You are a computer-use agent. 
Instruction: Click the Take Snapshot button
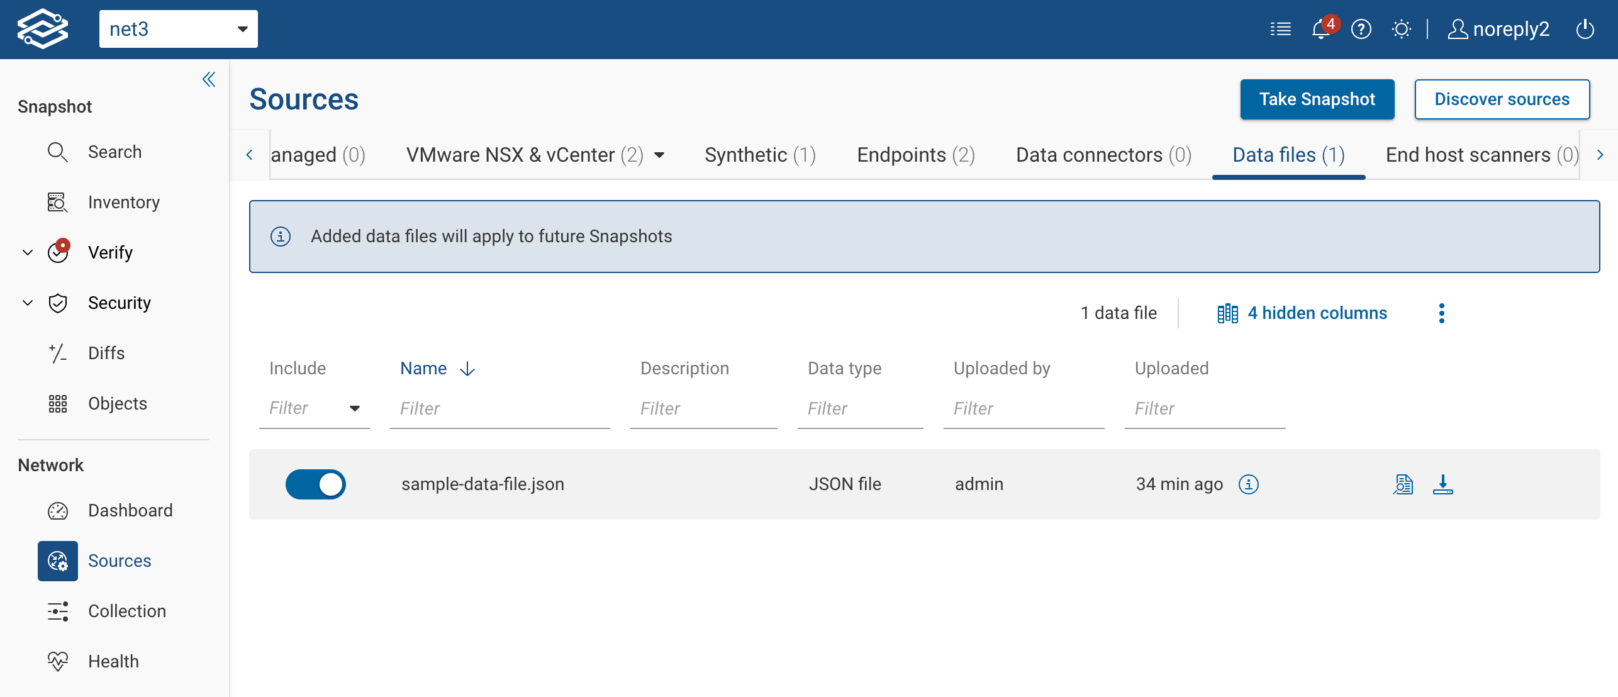point(1317,99)
